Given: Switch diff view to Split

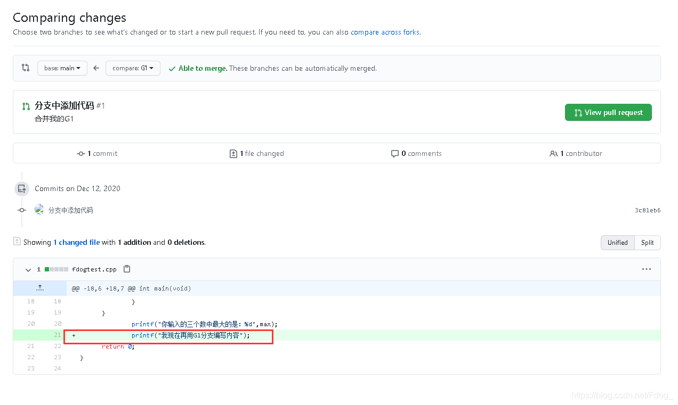Looking at the screenshot, I should point(648,243).
